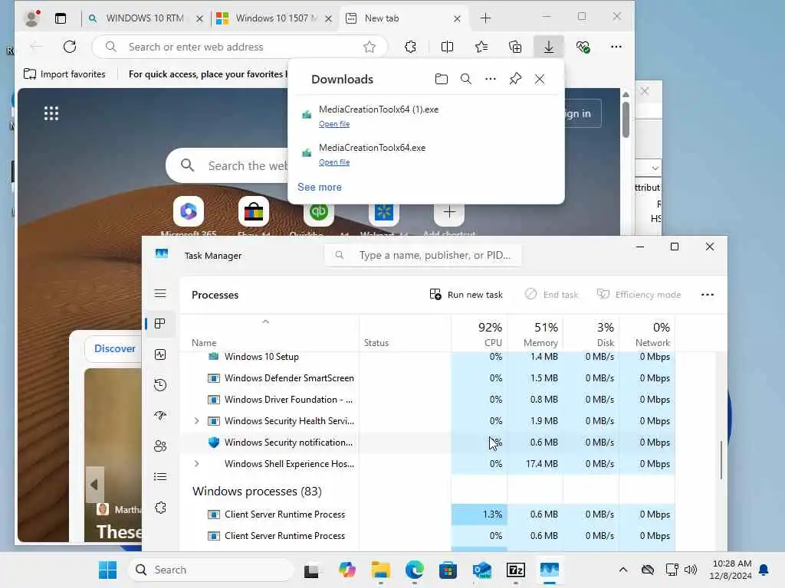
Task: Click End task button
Action: [551, 295]
